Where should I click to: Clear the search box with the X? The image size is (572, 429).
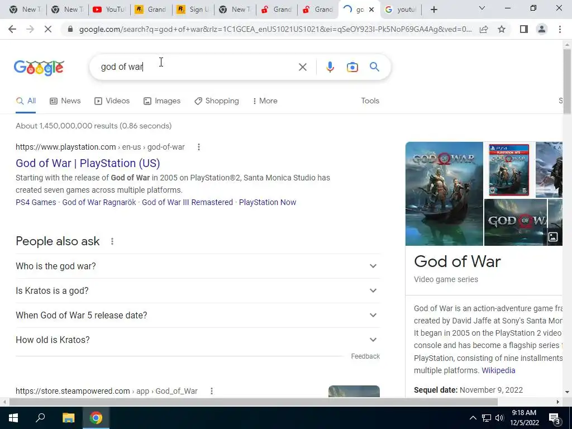[x=302, y=67]
